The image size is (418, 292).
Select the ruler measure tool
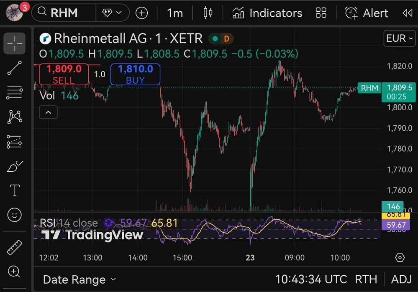point(15,248)
